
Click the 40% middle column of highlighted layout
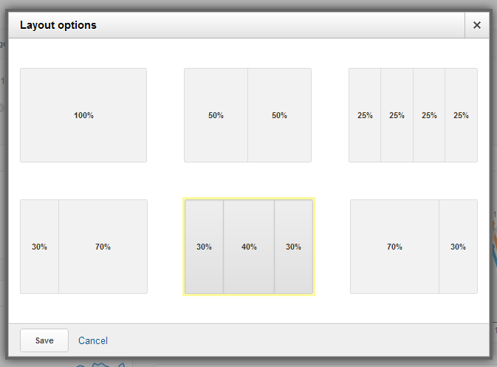pyautogui.click(x=249, y=247)
